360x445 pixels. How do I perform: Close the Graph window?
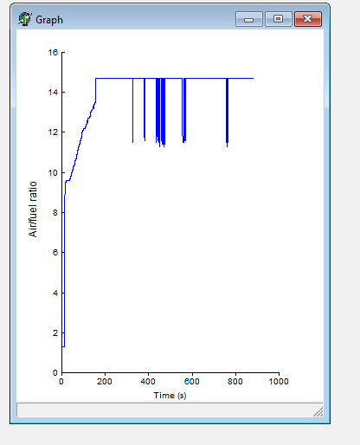[x=308, y=19]
